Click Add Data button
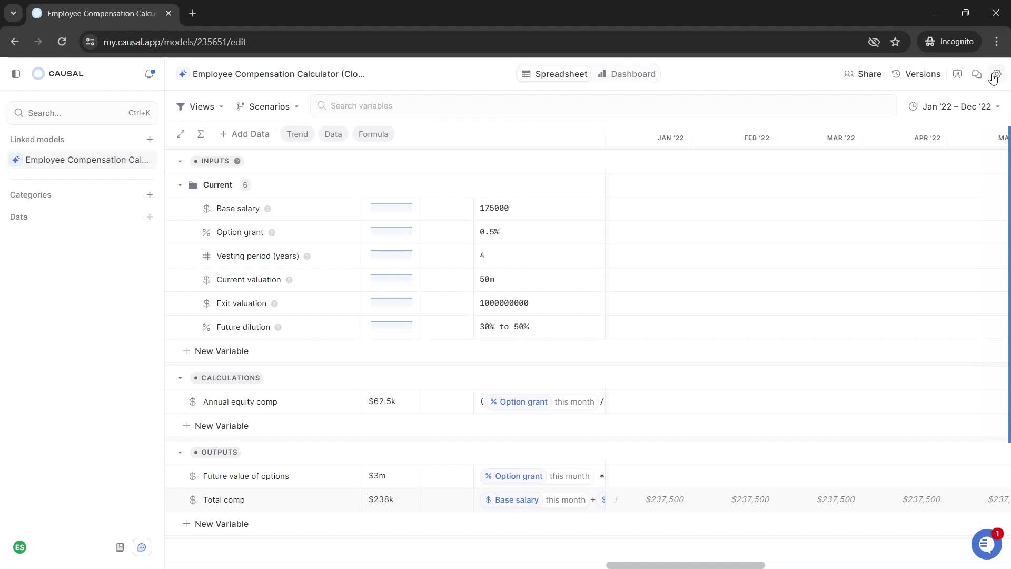1011x569 pixels. click(244, 134)
